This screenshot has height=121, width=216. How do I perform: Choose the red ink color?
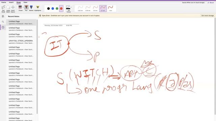[61, 8]
